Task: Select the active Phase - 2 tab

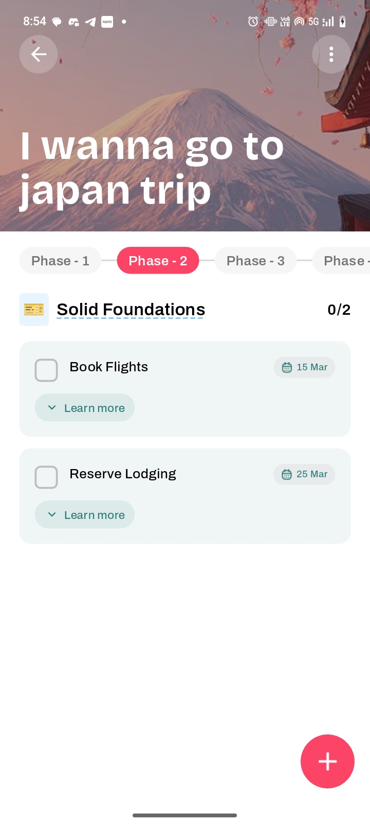Action: pyautogui.click(x=158, y=261)
